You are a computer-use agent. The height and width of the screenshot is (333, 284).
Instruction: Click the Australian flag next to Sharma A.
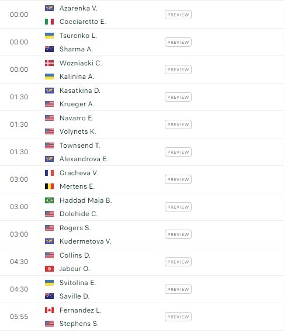tap(49, 49)
